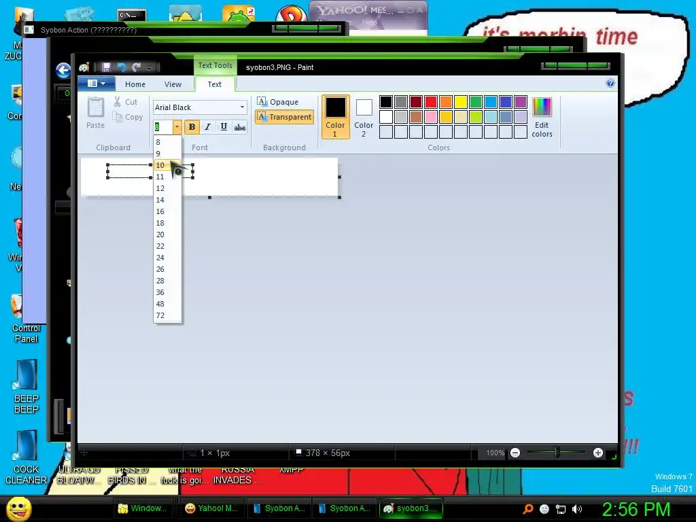Viewport: 696px width, 522px height.
Task: Select the Text ribbon tab
Action: tap(214, 84)
